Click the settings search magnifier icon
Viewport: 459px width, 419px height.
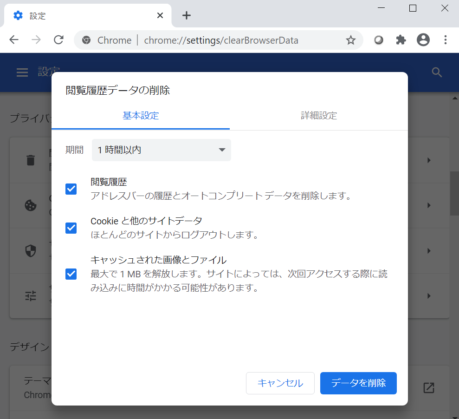pyautogui.click(x=437, y=72)
